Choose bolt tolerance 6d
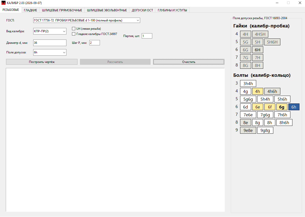The height and width of the screenshot is (217, 305). coord(246,107)
